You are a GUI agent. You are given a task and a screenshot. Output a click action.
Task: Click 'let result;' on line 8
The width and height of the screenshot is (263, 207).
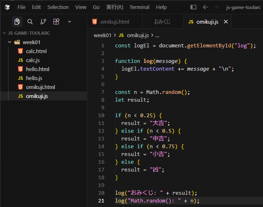132,100
